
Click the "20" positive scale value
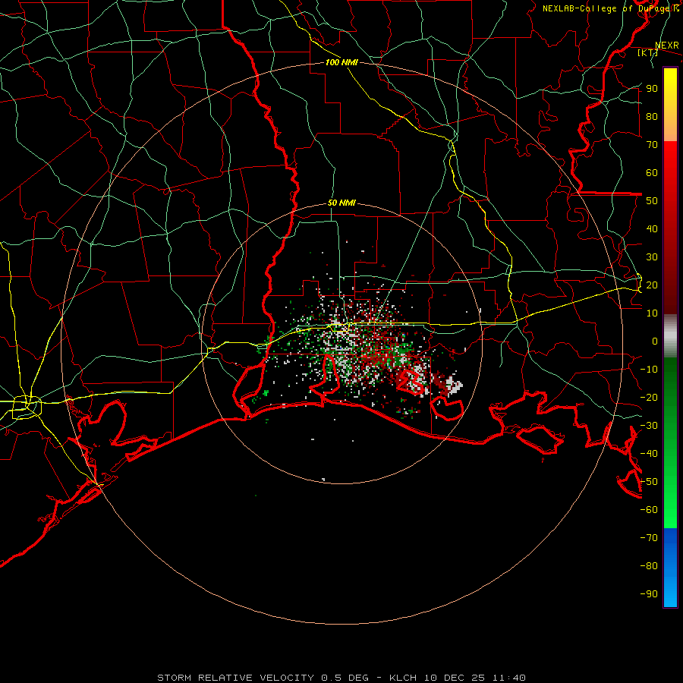pyautogui.click(x=652, y=285)
